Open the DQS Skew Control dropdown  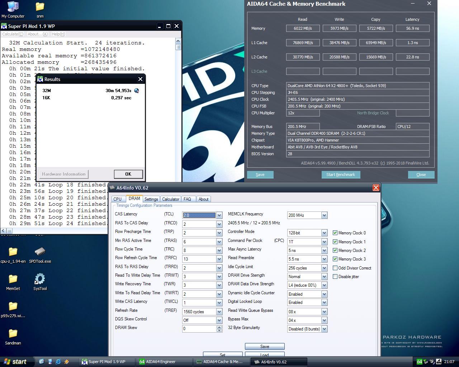pos(219,320)
